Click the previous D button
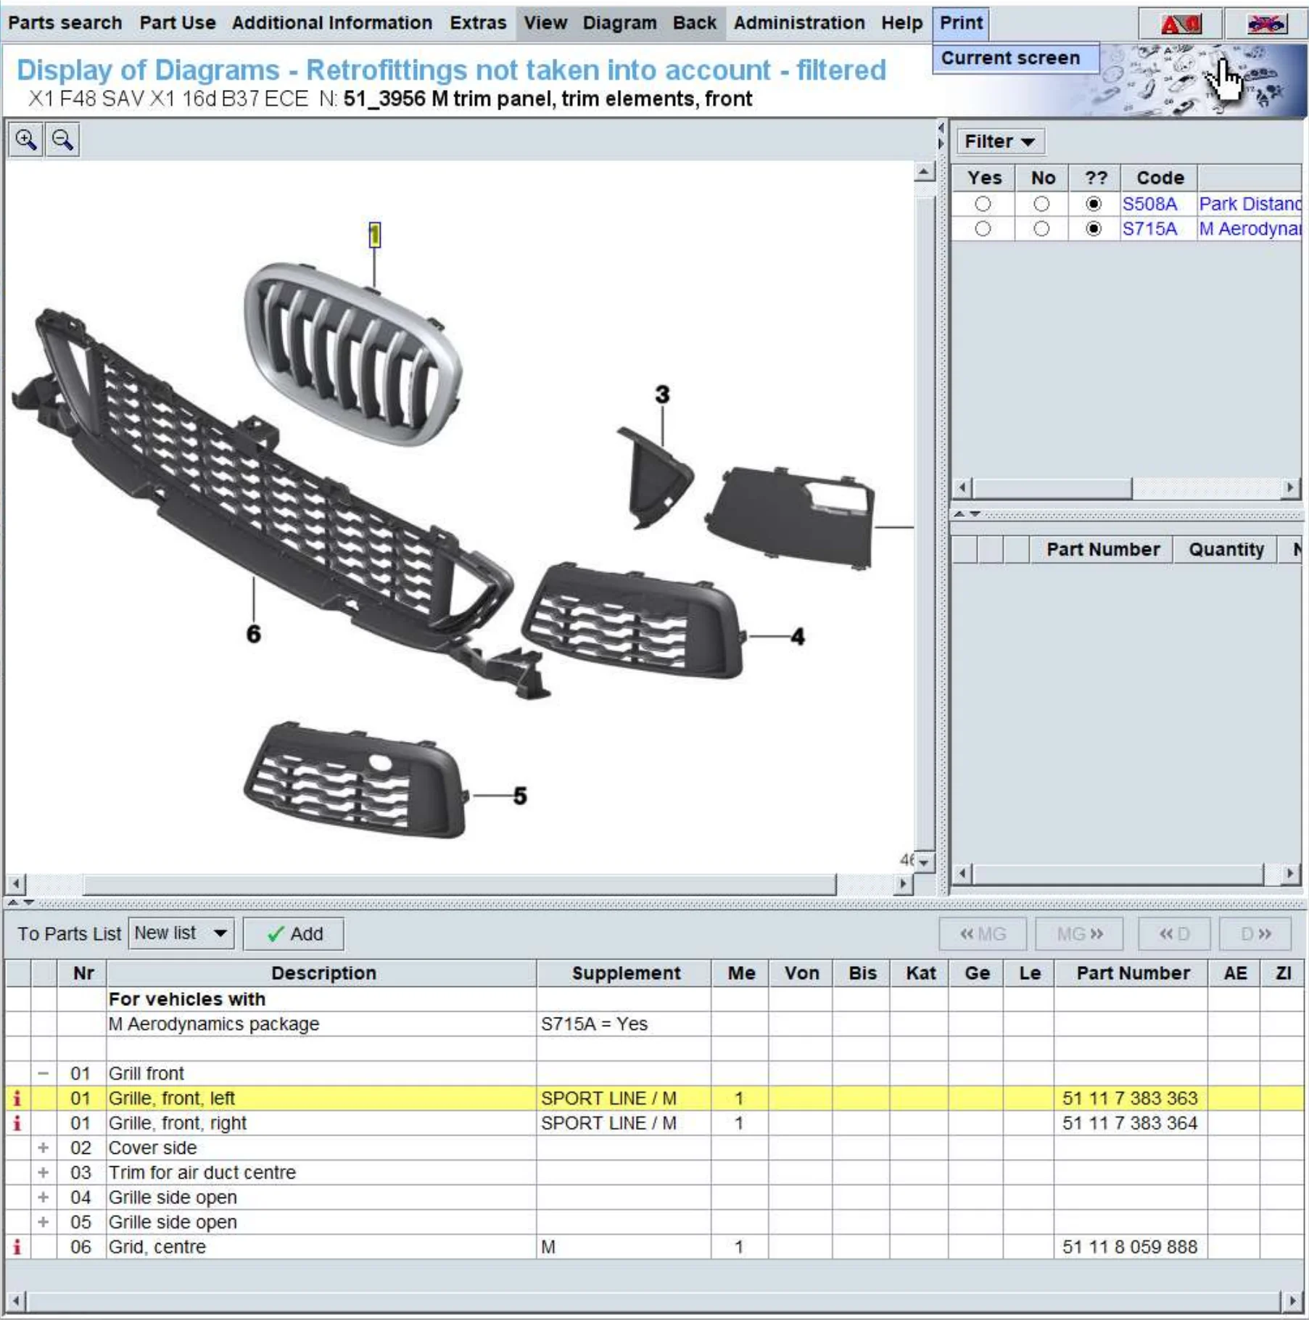The image size is (1309, 1320). click(x=1174, y=933)
